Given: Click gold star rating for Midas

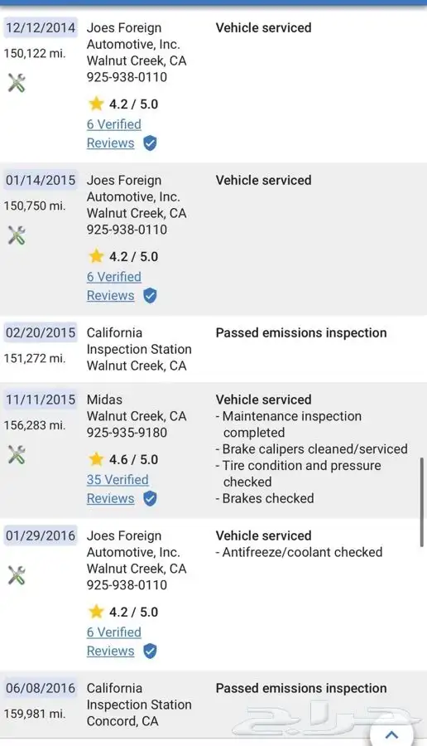Looking at the screenshot, I should [96, 459].
